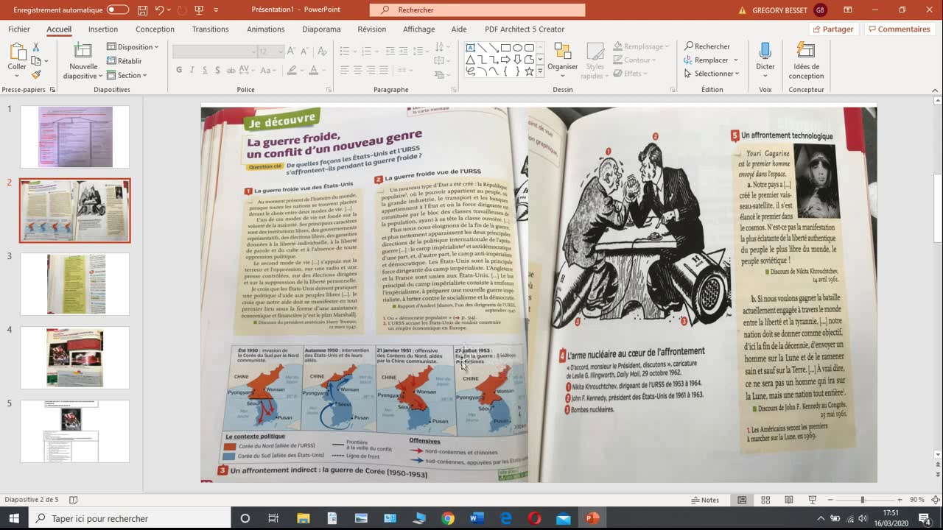Toggle the Notes pane
This screenshot has height=530, width=943.
coord(705,500)
